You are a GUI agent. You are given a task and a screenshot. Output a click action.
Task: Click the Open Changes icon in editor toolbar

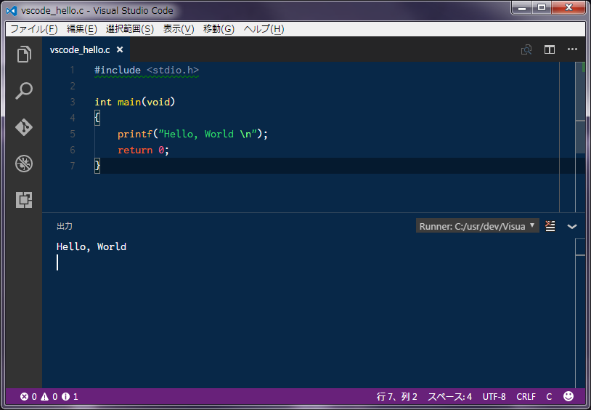526,49
